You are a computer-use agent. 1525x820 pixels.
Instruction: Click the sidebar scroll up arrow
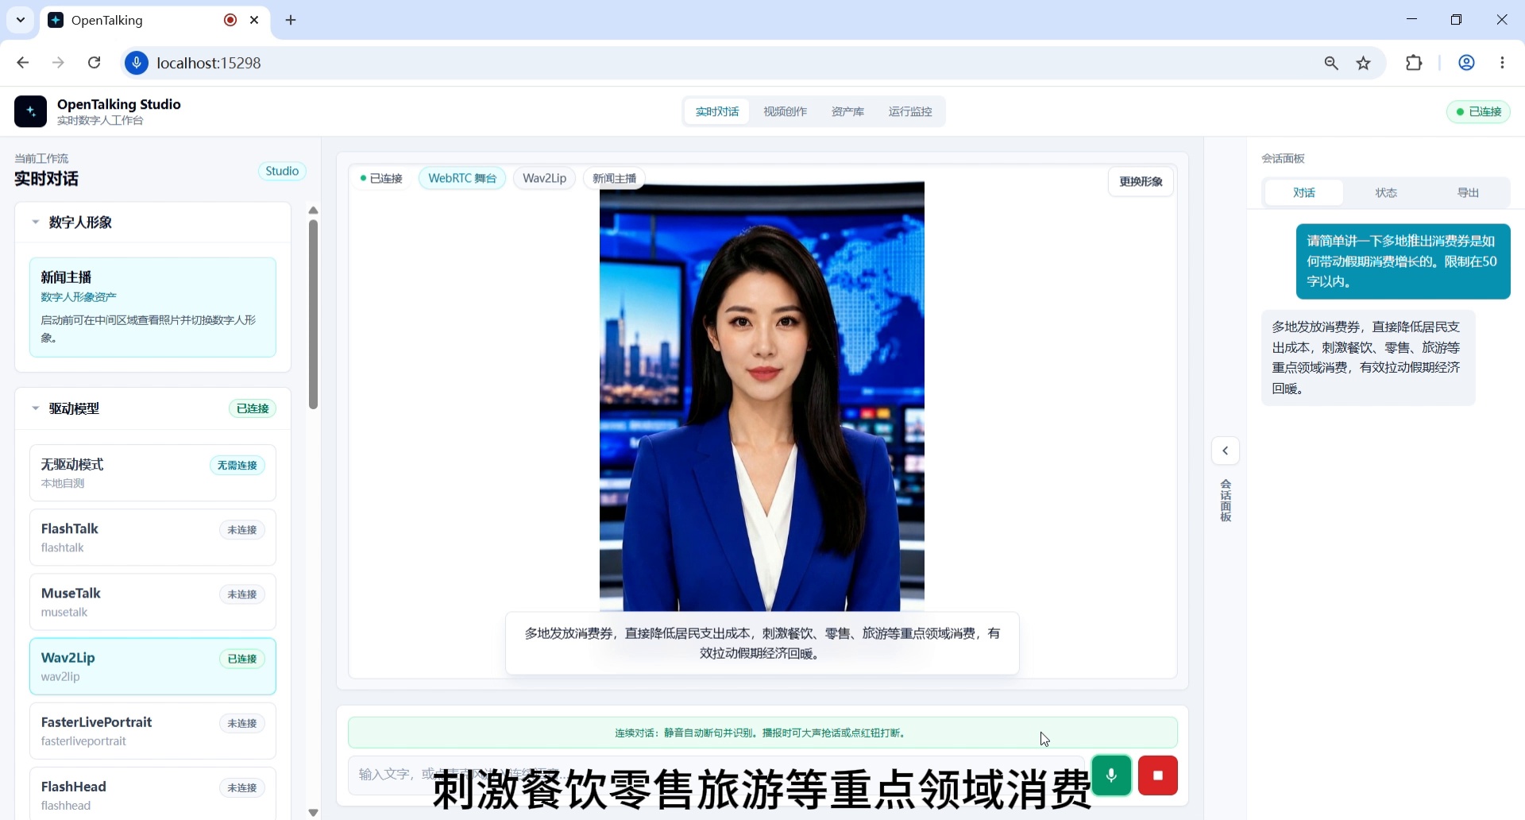[x=313, y=211]
